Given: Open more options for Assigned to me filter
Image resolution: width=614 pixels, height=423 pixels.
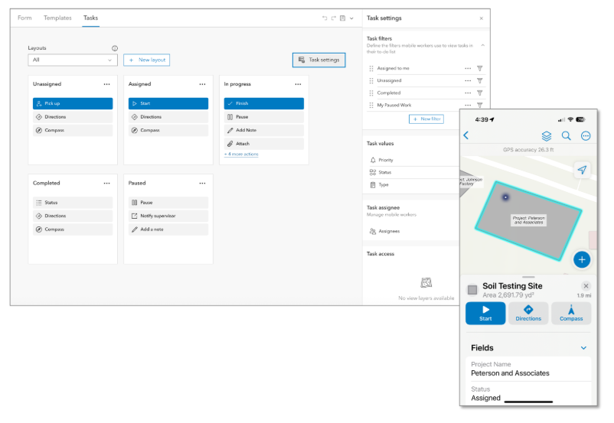Looking at the screenshot, I should point(468,69).
